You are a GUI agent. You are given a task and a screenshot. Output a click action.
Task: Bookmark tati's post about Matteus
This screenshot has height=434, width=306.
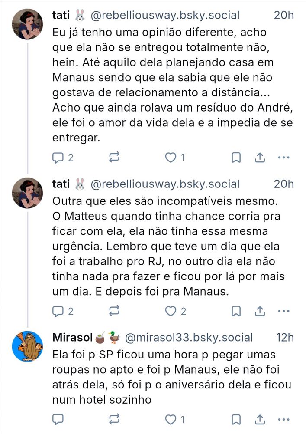236,311
